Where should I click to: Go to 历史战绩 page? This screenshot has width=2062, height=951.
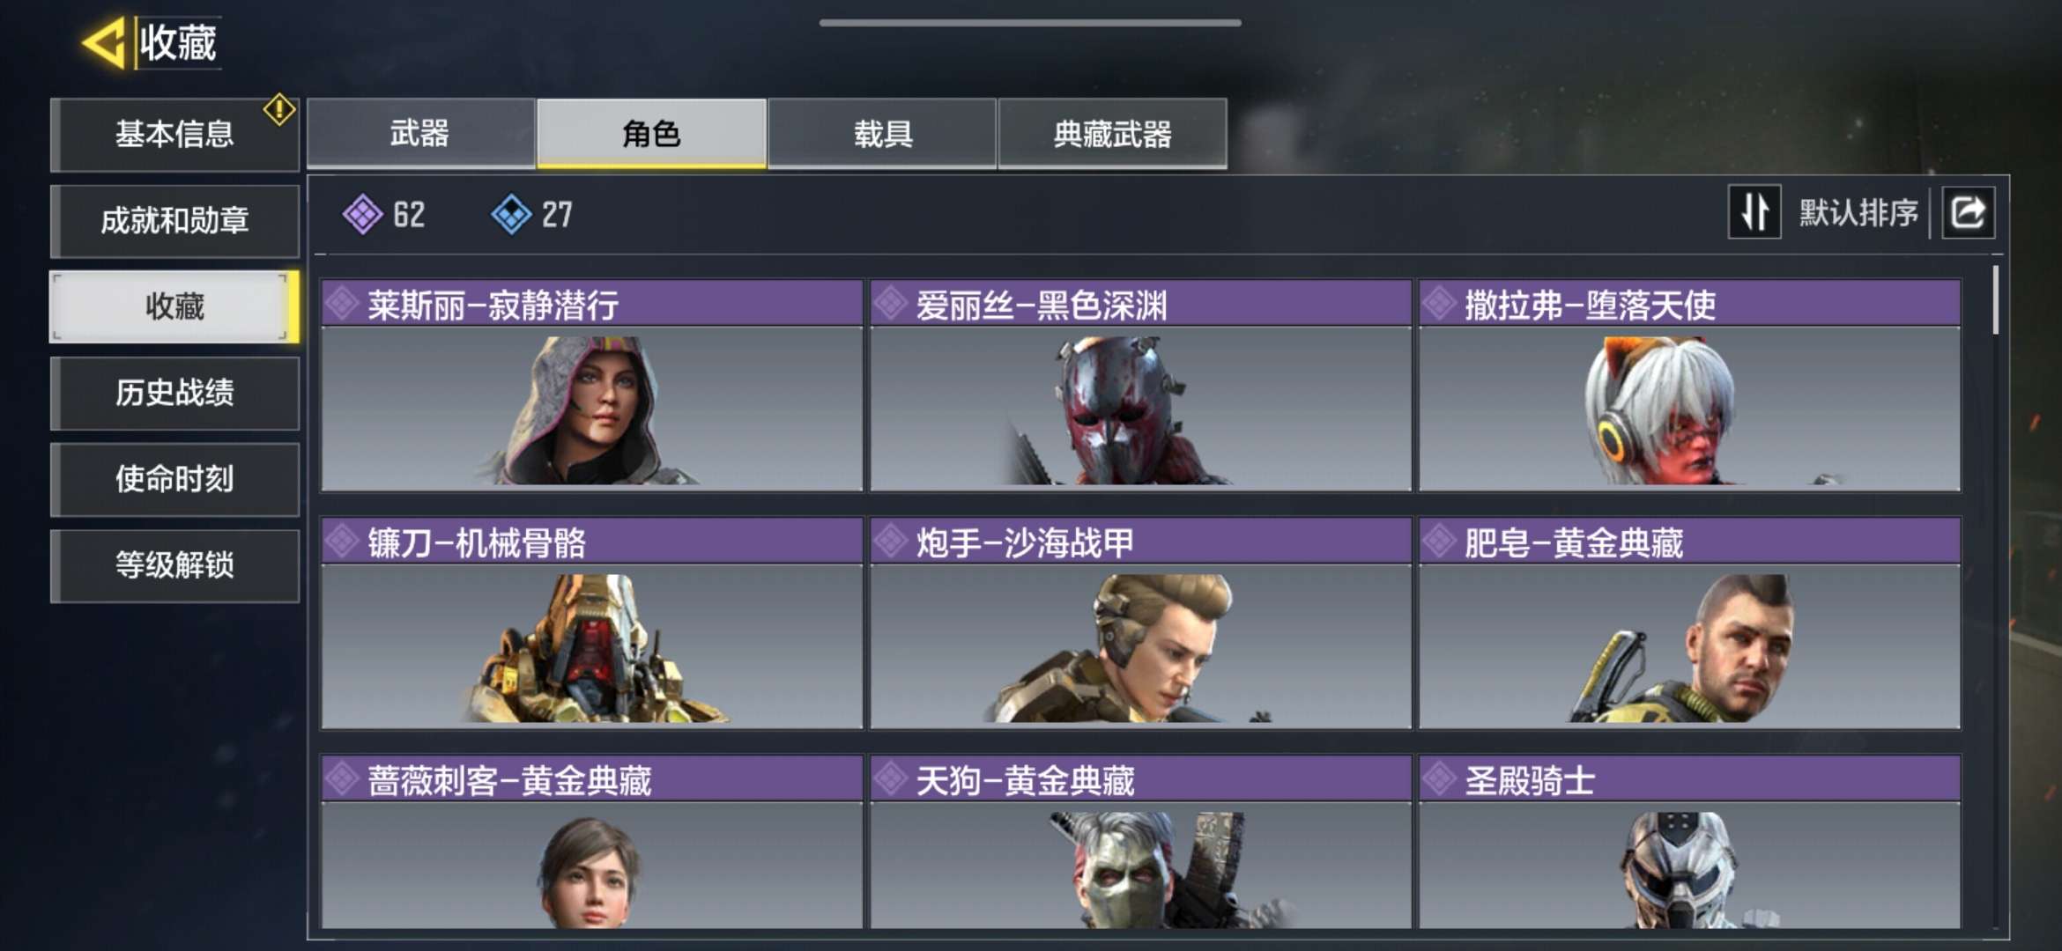(174, 393)
